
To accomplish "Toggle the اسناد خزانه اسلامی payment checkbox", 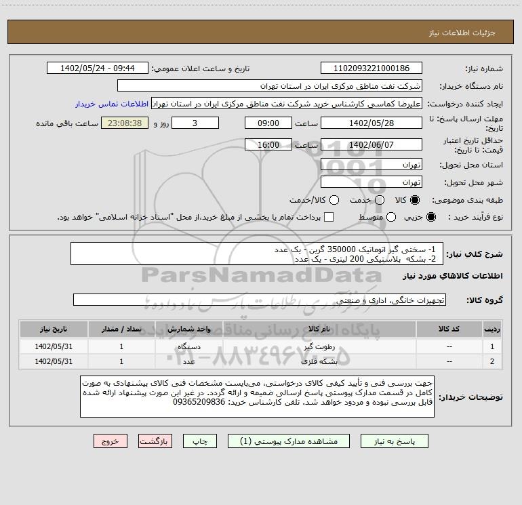I will pos(329,217).
